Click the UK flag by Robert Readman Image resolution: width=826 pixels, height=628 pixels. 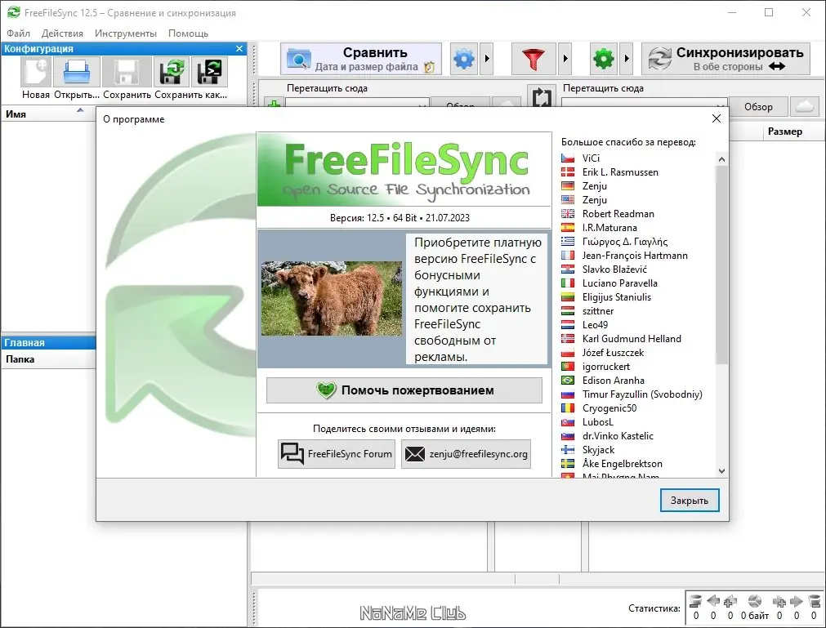pyautogui.click(x=567, y=214)
